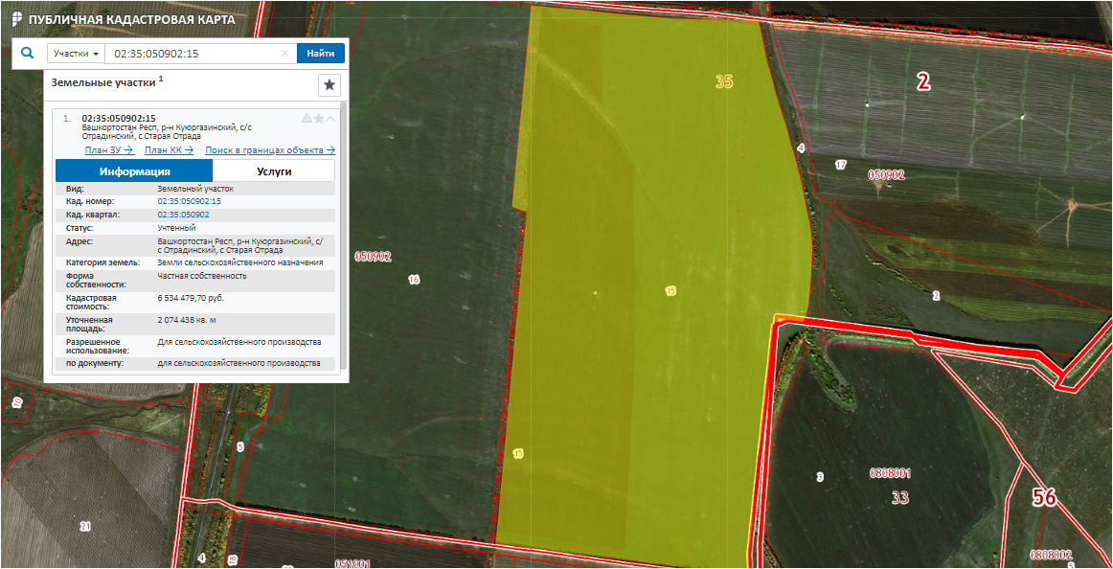This screenshot has height=569, width=1113.
Task: Click the warning triangle icon on result card
Action: [307, 119]
